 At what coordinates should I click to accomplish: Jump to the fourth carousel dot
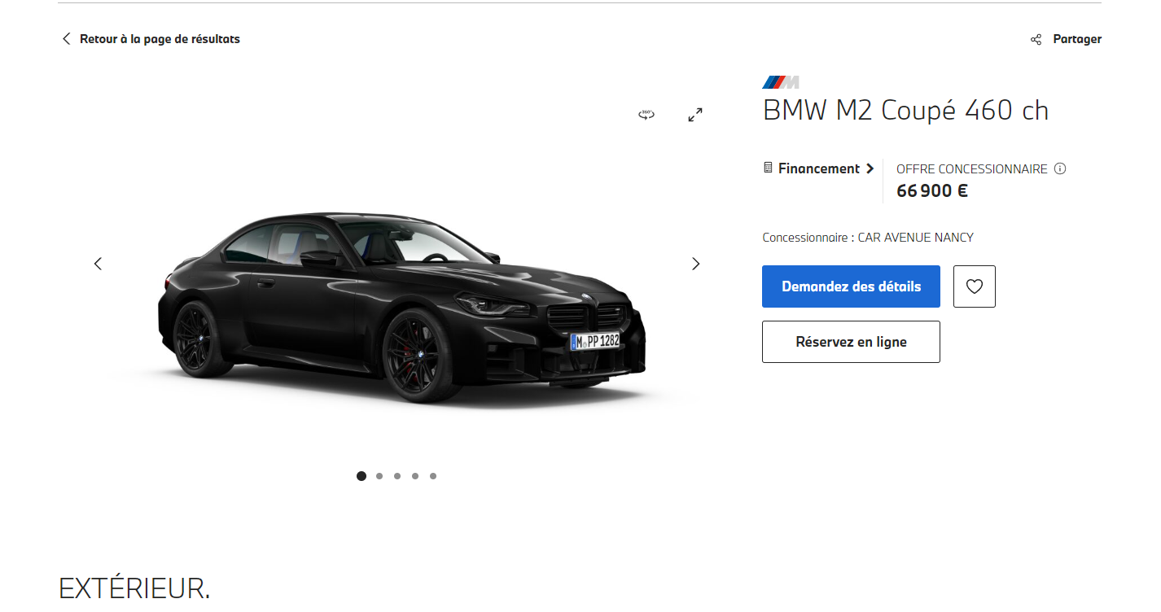click(415, 476)
